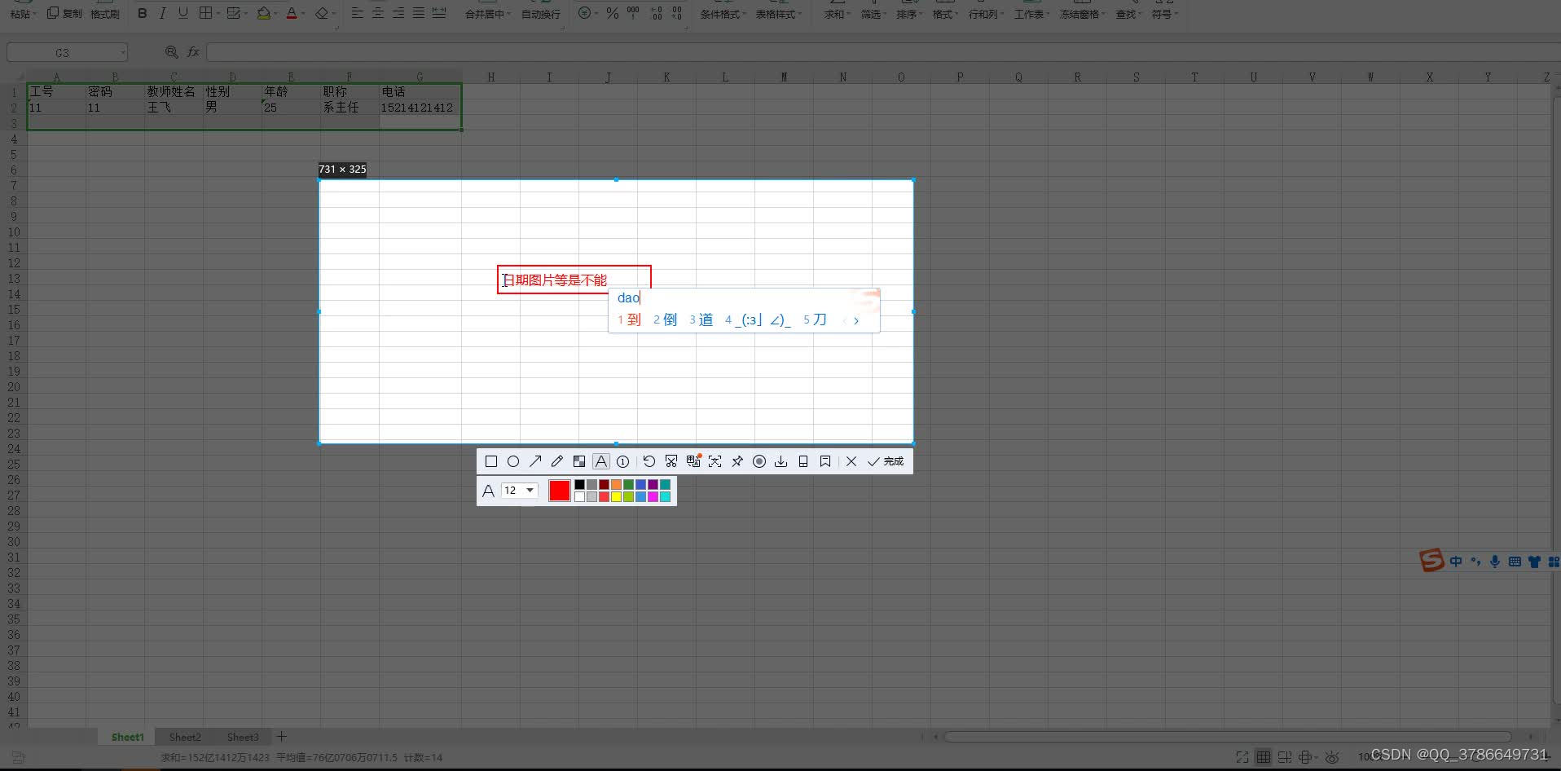Open the fill color dropdown arrow

point(275,14)
